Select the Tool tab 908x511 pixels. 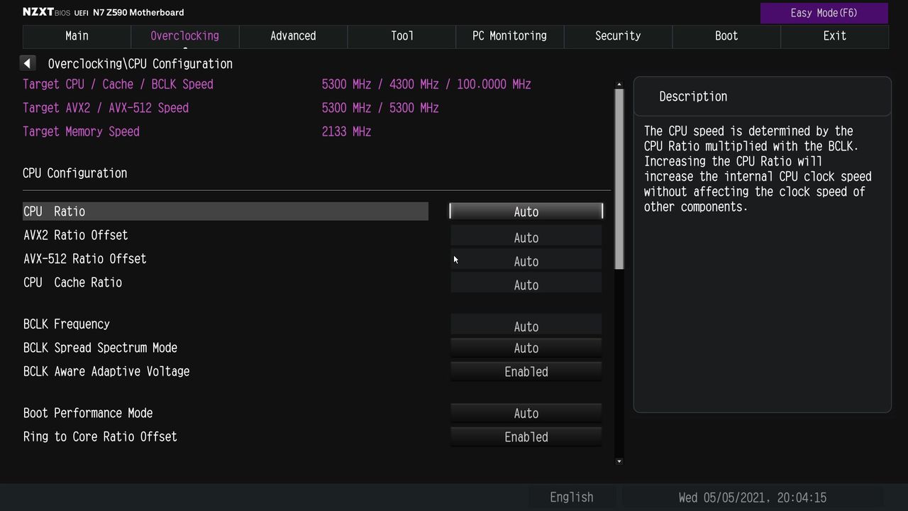point(402,36)
